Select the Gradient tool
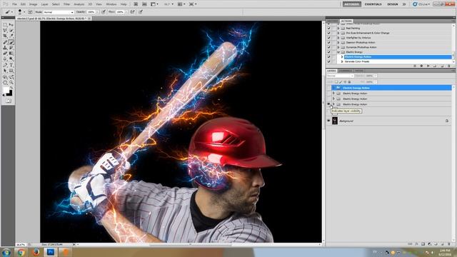Image resolution: width=457 pixels, height=257 pixels. point(11,54)
